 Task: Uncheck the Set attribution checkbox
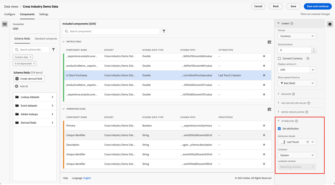pyautogui.click(x=280, y=129)
